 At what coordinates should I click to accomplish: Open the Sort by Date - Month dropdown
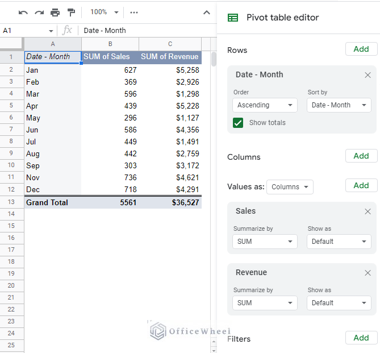point(339,105)
